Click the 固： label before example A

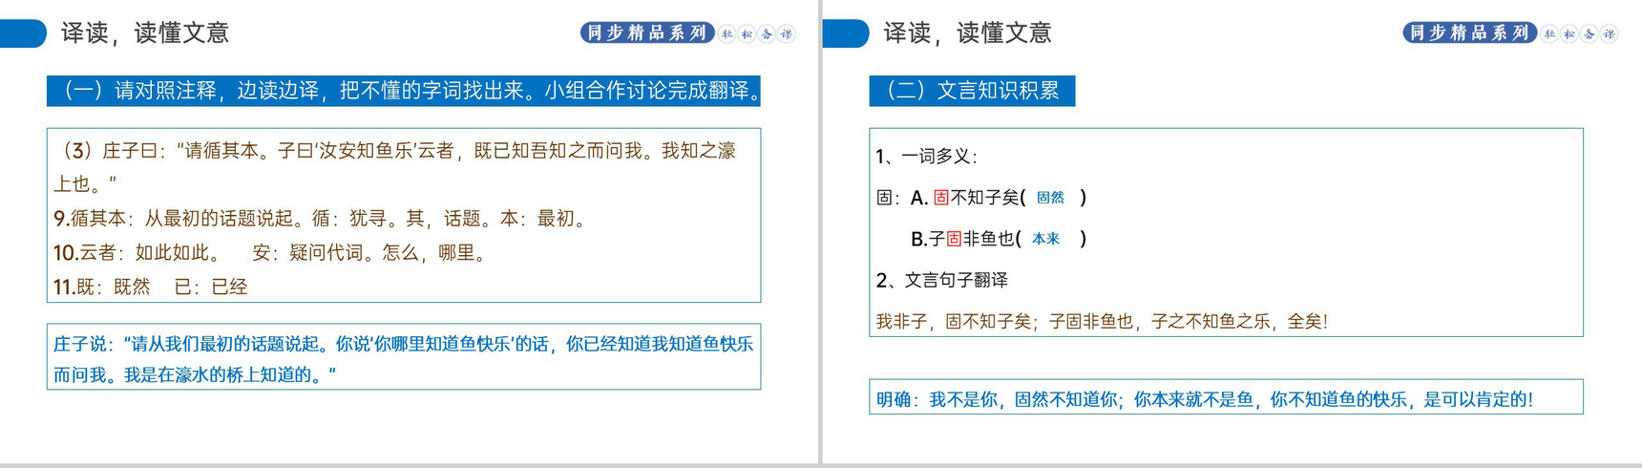coord(889,198)
